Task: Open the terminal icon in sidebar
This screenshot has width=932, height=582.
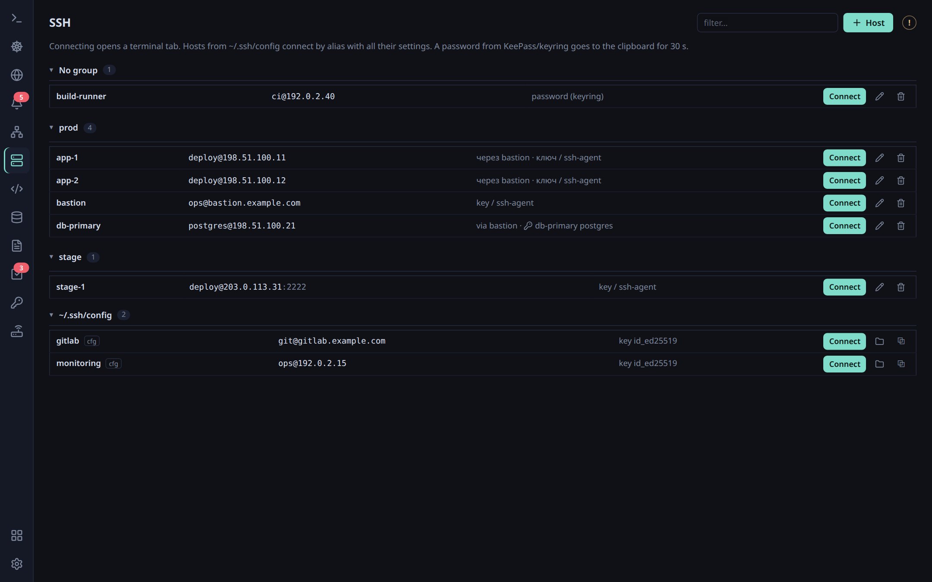Action: (x=17, y=18)
